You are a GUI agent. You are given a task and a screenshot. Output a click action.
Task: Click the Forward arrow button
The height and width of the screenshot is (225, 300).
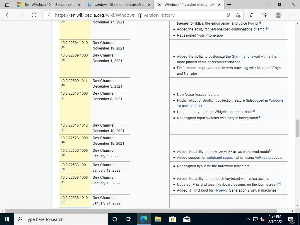click(21, 15)
